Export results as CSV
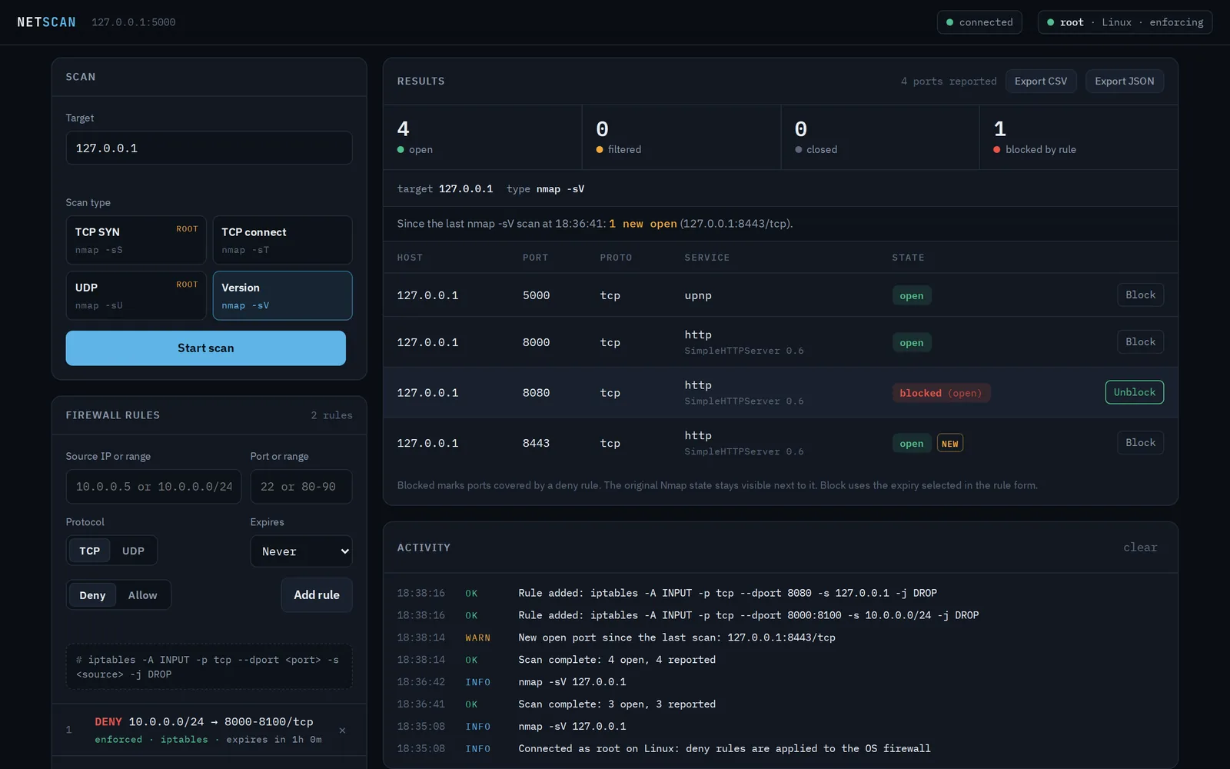The height and width of the screenshot is (769, 1230). point(1040,82)
